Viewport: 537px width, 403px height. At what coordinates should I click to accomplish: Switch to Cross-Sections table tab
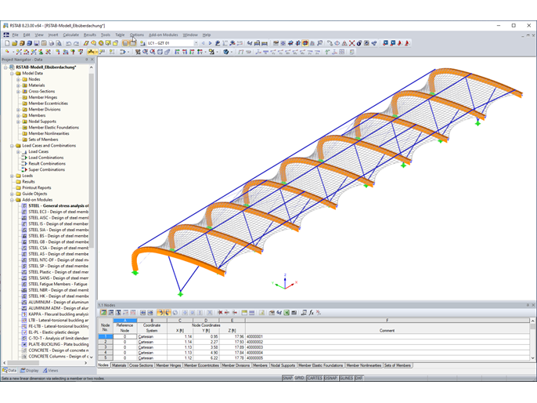click(141, 365)
